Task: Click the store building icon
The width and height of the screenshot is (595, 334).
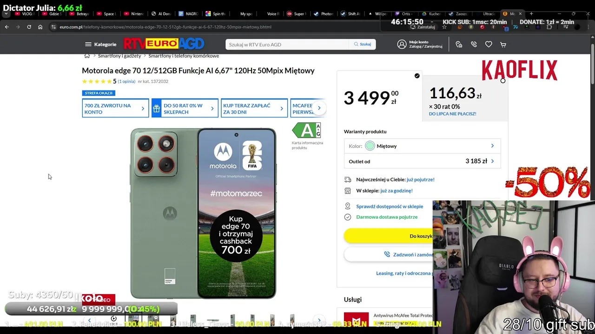Action: pyautogui.click(x=348, y=191)
